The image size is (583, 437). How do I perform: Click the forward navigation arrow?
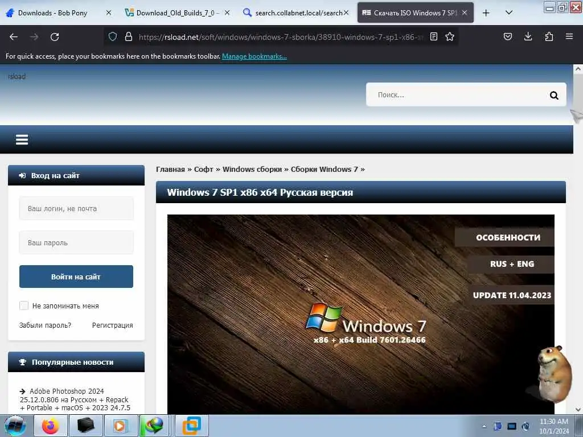(34, 37)
